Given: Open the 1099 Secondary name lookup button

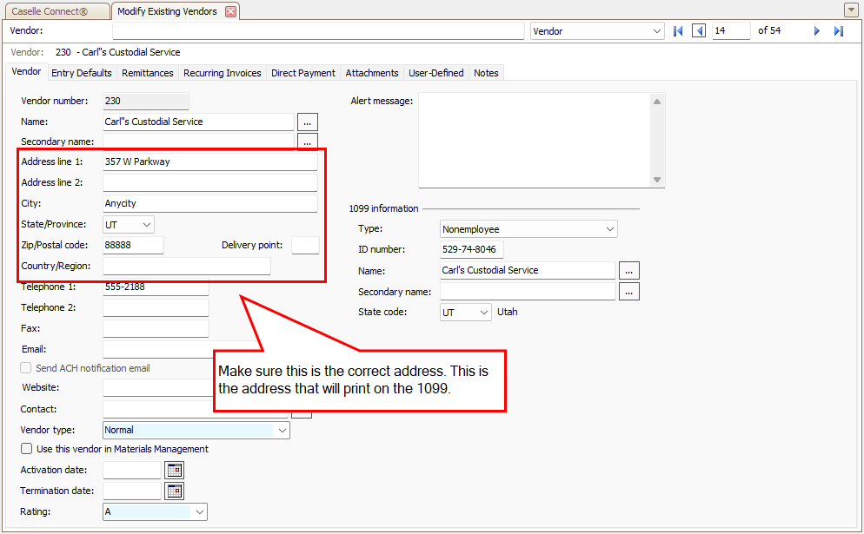Looking at the screenshot, I should coord(628,291).
